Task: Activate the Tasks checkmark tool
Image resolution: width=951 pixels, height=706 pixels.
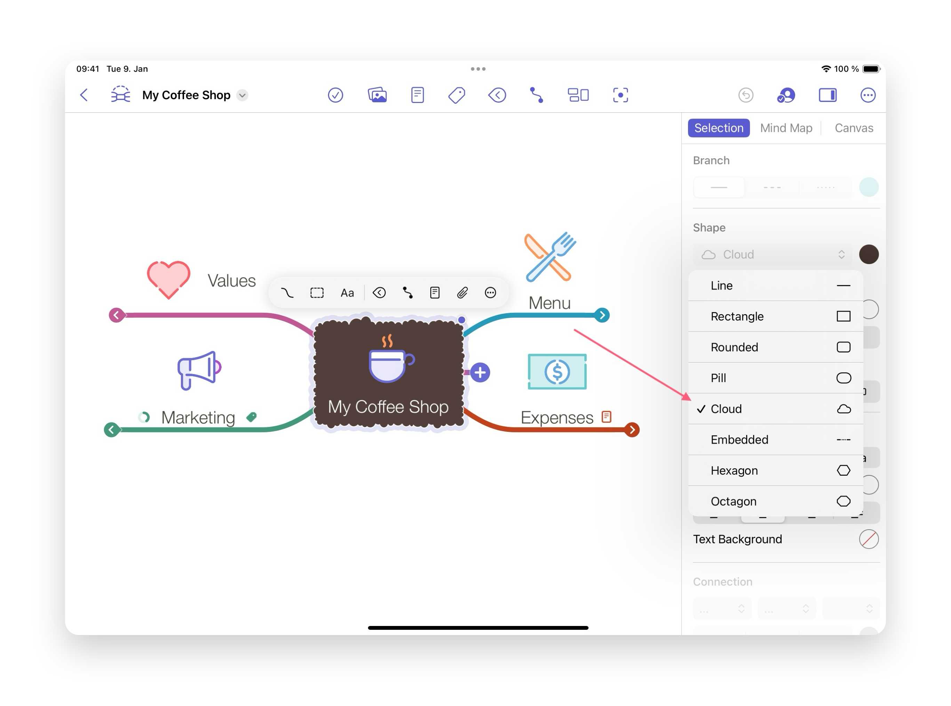Action: click(x=336, y=95)
